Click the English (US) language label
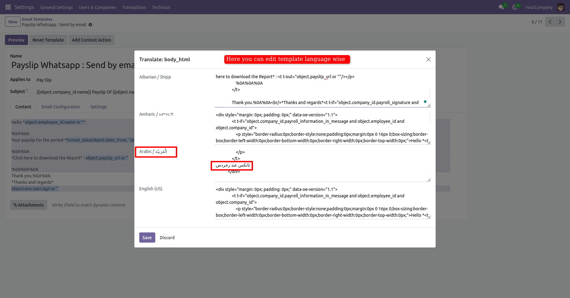 pyautogui.click(x=151, y=189)
